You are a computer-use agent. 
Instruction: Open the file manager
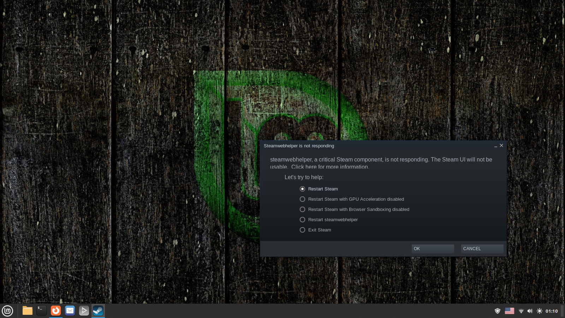tap(27, 311)
